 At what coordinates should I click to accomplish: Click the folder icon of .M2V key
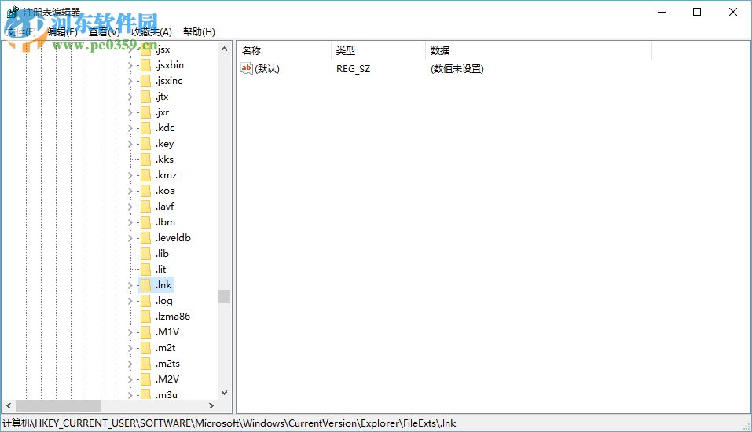point(146,379)
